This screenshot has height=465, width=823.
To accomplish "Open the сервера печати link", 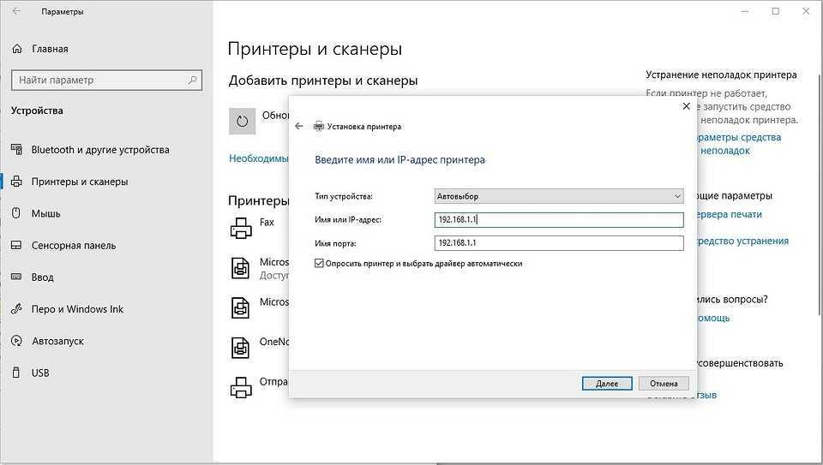I will point(729,214).
